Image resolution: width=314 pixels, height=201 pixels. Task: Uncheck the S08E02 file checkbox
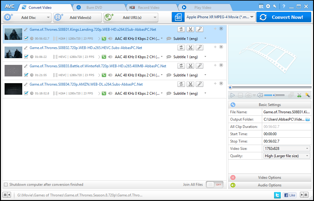(26, 57)
